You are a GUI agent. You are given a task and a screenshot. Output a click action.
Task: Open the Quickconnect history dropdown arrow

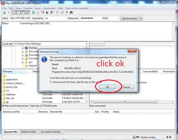tap(141, 18)
